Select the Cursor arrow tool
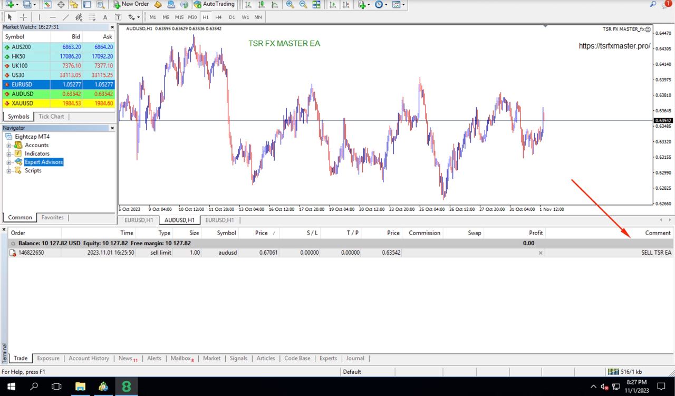 [x=10, y=17]
